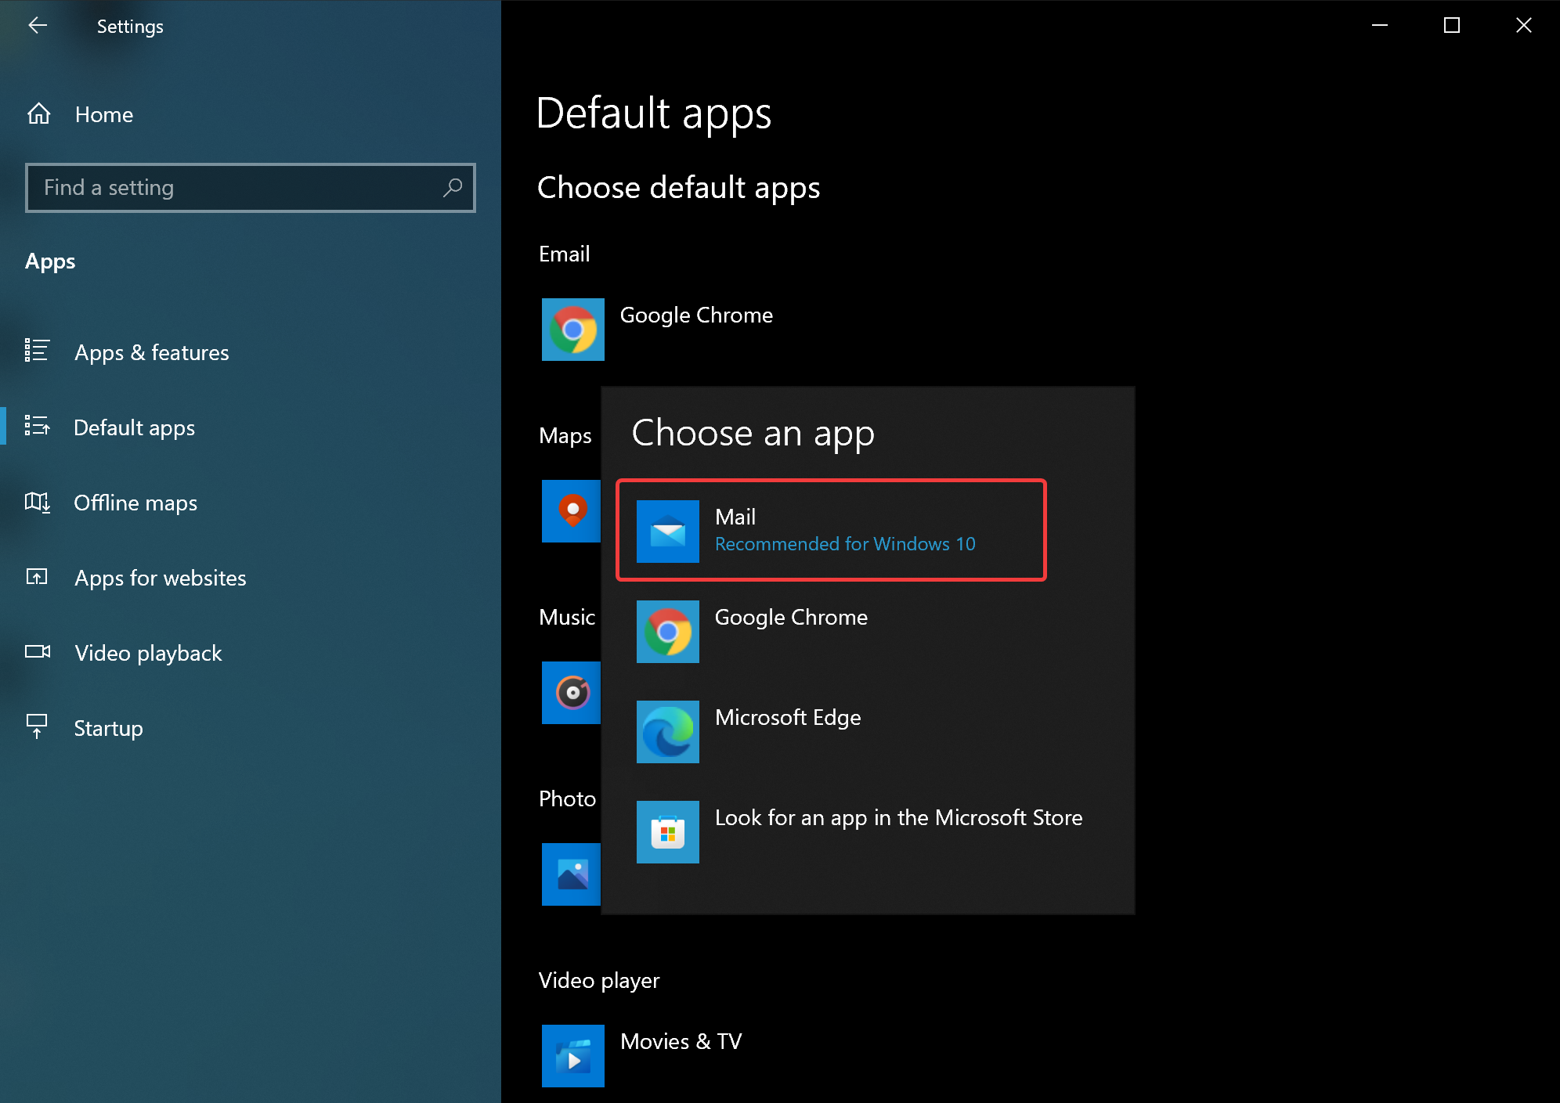This screenshot has height=1103, width=1560.
Task: Open Video playback settings
Action: tap(251, 653)
